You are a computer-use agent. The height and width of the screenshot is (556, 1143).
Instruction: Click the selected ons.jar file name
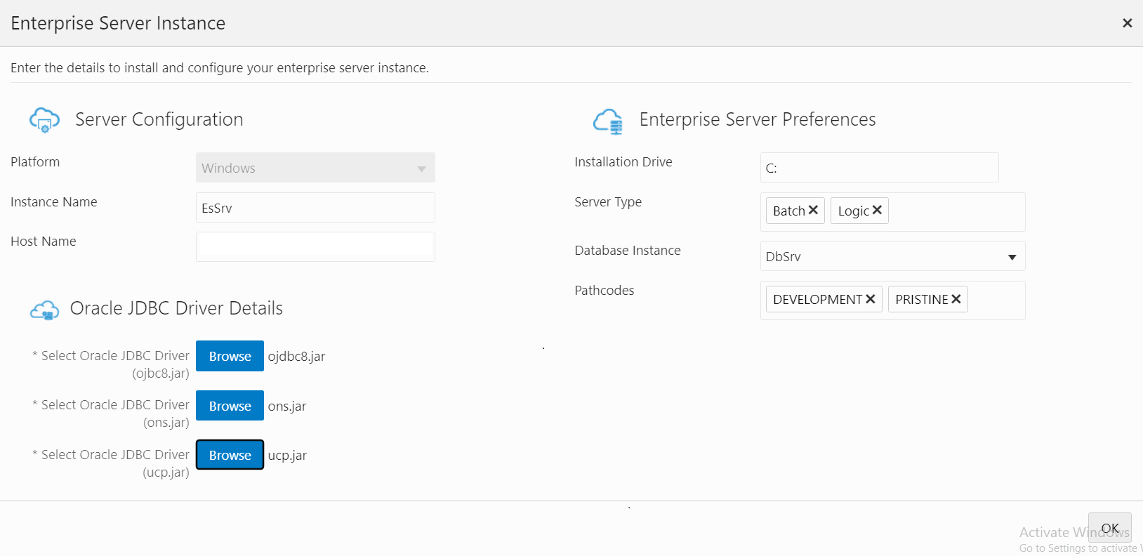[287, 406]
